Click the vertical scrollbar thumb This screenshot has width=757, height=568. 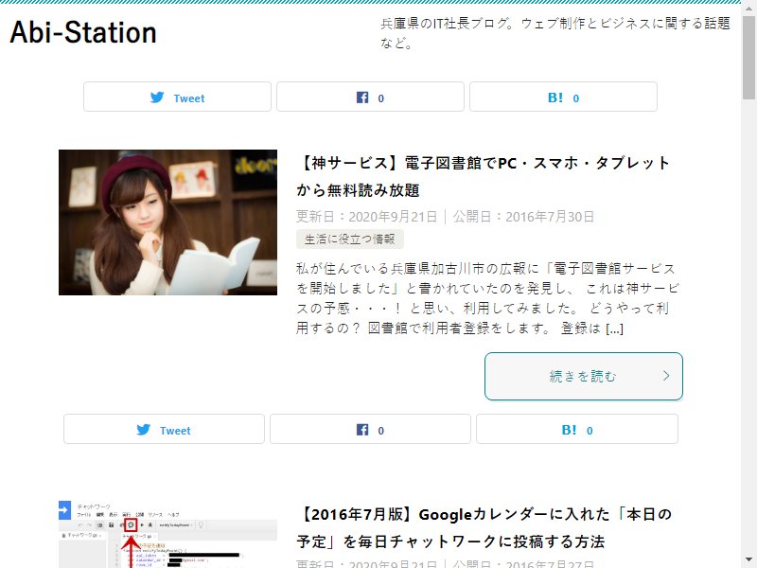pyautogui.click(x=748, y=57)
